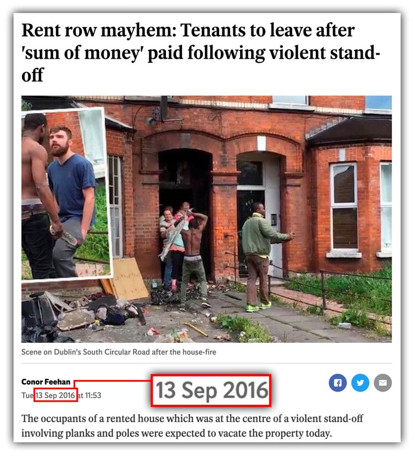Click the 'Tue' day label
Screen dimensions: 415x457
tap(27, 396)
